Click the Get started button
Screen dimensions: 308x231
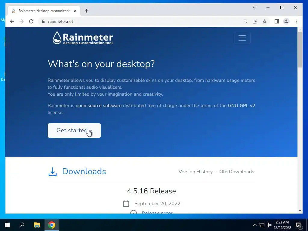click(74, 131)
